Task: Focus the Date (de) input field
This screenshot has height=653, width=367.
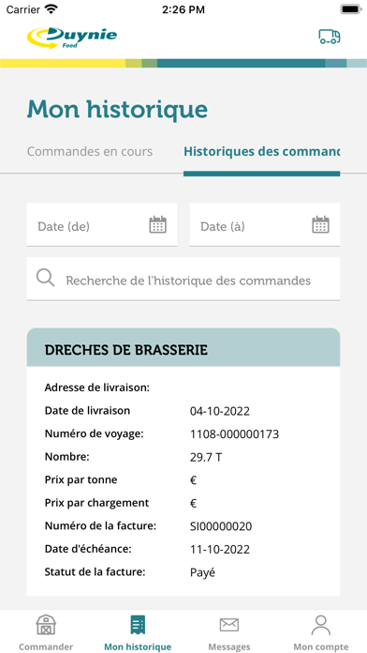Action: pyautogui.click(x=102, y=225)
